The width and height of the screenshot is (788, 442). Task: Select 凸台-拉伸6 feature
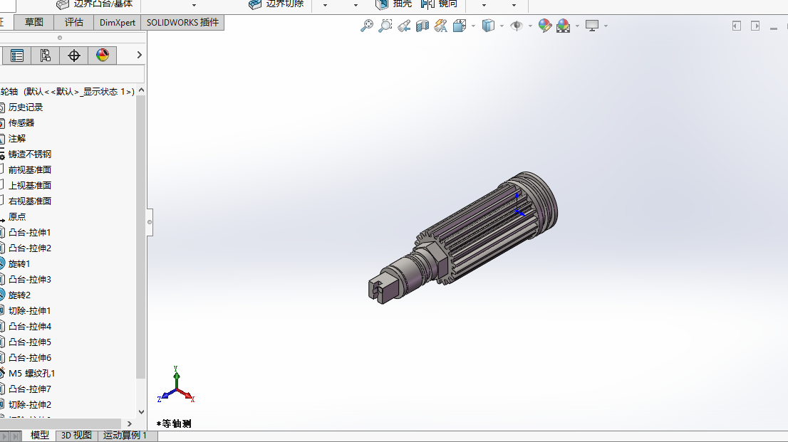pos(30,357)
